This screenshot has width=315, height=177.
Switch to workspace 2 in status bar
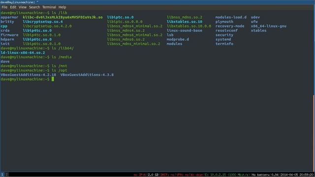point(6,175)
